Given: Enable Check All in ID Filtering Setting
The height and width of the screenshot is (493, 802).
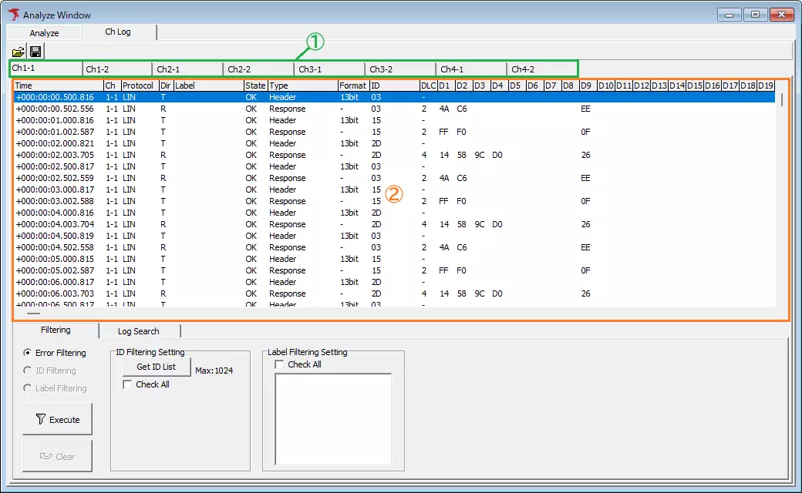Looking at the screenshot, I should [128, 384].
